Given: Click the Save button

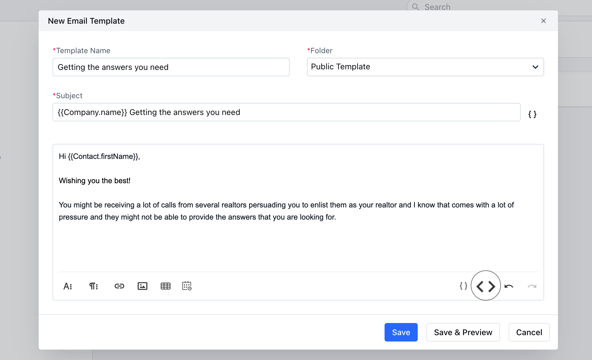Looking at the screenshot, I should point(401,332).
